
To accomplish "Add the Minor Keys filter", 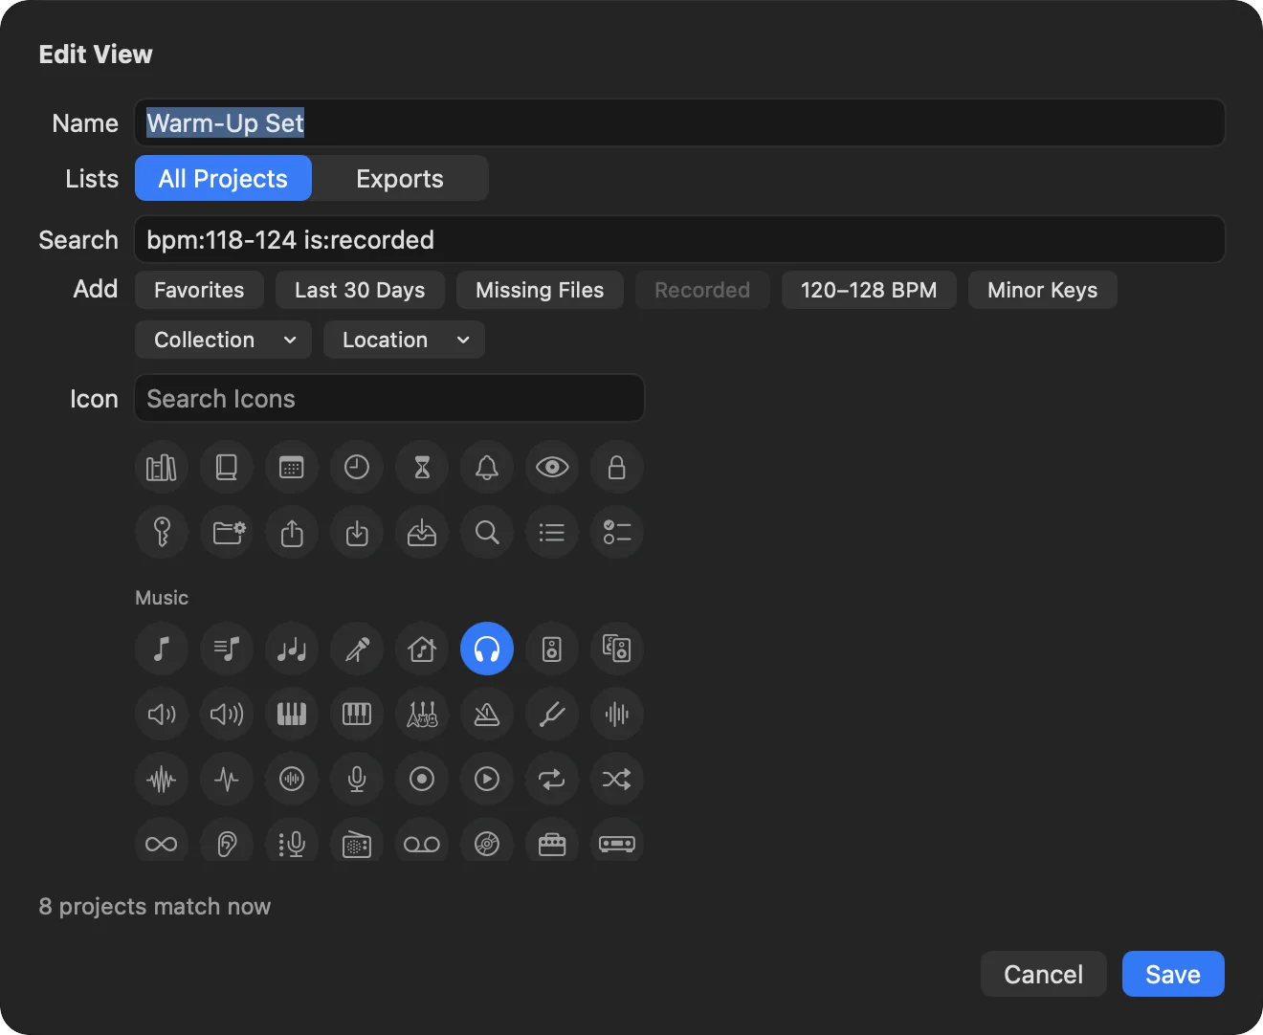I will (1043, 290).
